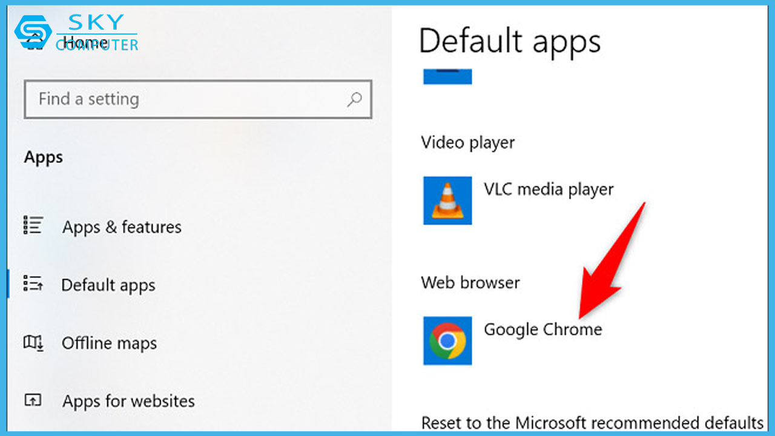Click the partially visible app tile above Video player
The image size is (775, 436).
point(447,76)
